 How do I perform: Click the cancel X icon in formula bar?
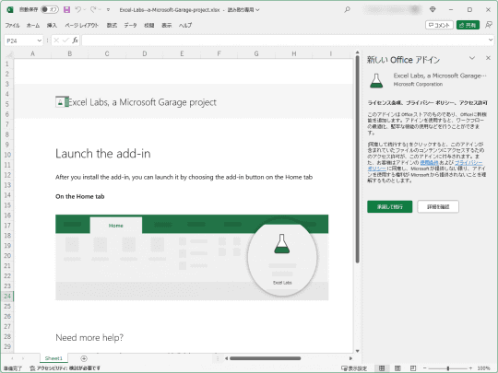56,41
